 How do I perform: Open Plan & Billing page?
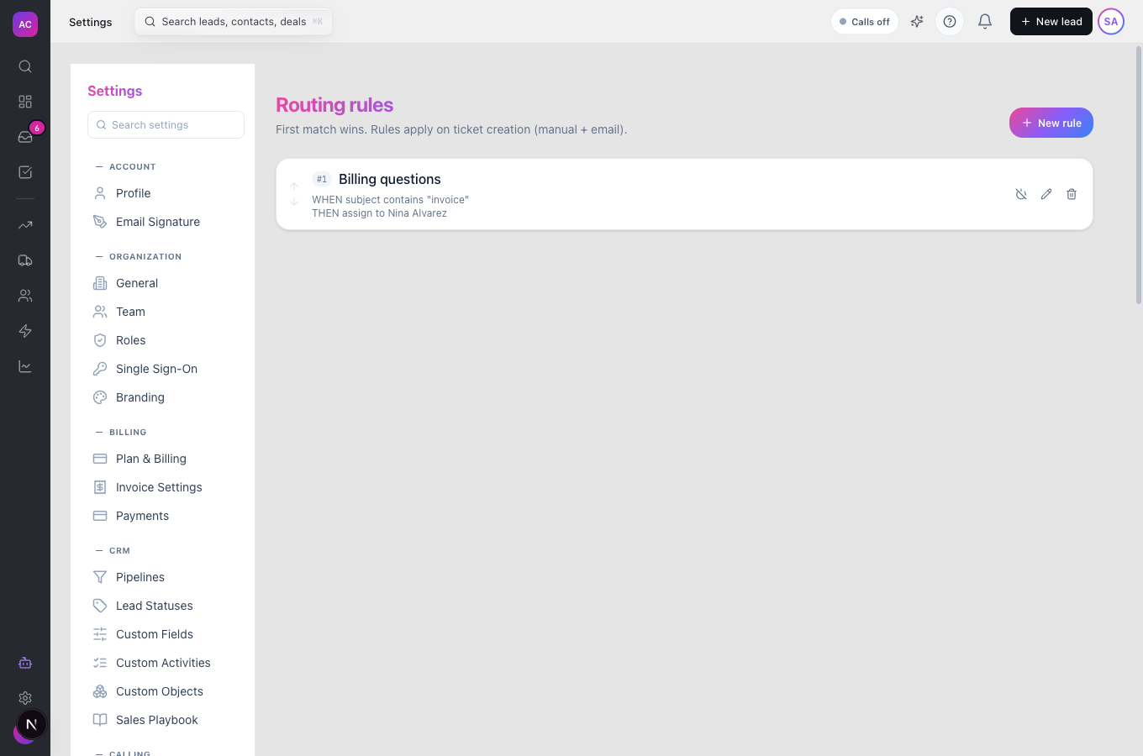click(166, 459)
